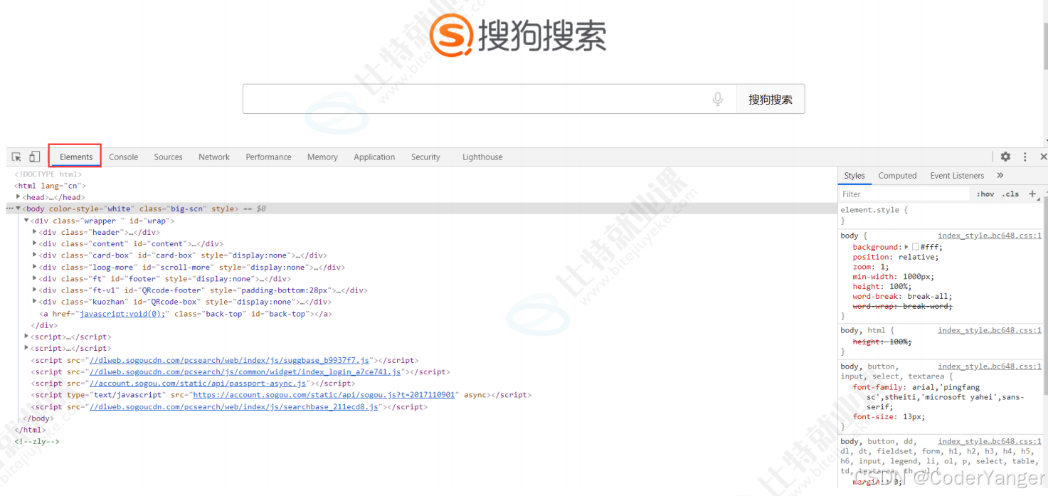The image size is (1048, 496).
Task: Open the sogou.js?t=2017110901 script link
Action: pyautogui.click(x=324, y=395)
